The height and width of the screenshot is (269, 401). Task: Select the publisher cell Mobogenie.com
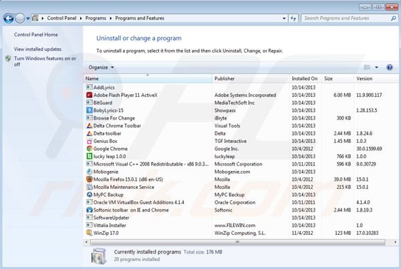pyautogui.click(x=232, y=172)
